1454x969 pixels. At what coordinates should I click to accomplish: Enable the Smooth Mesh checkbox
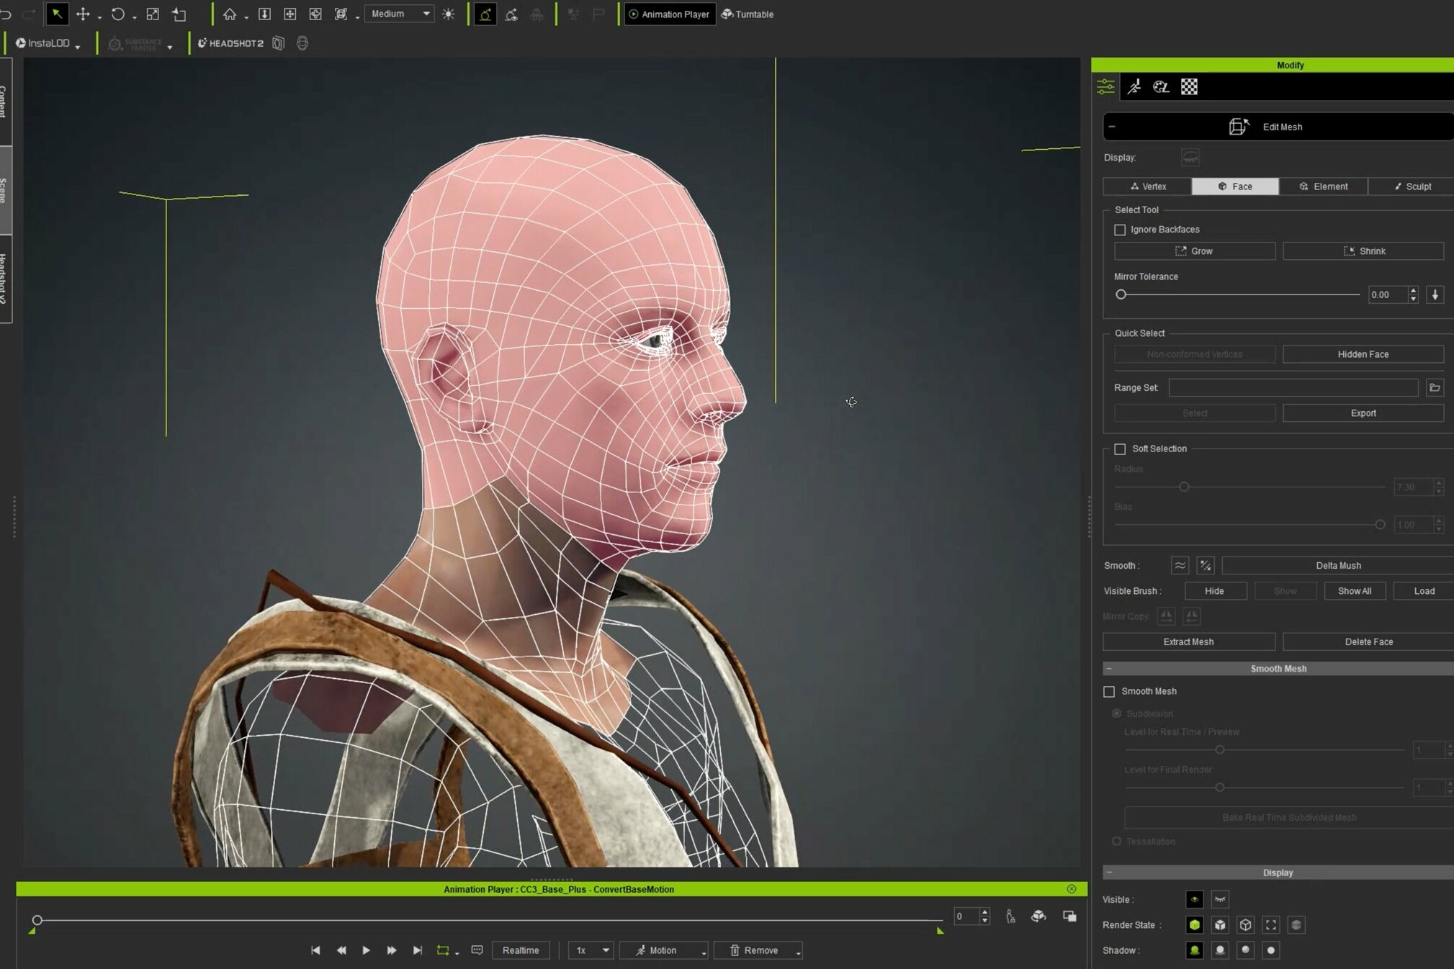(x=1109, y=691)
